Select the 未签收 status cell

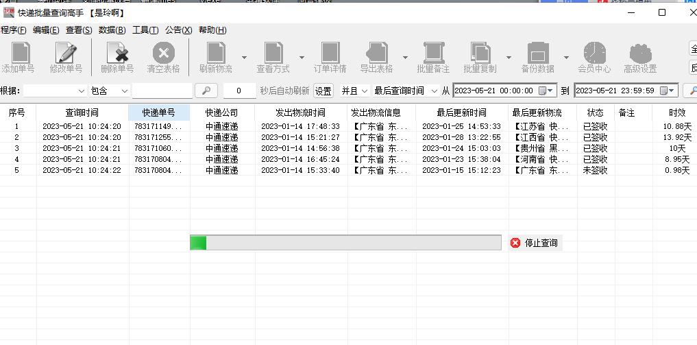(x=595, y=170)
